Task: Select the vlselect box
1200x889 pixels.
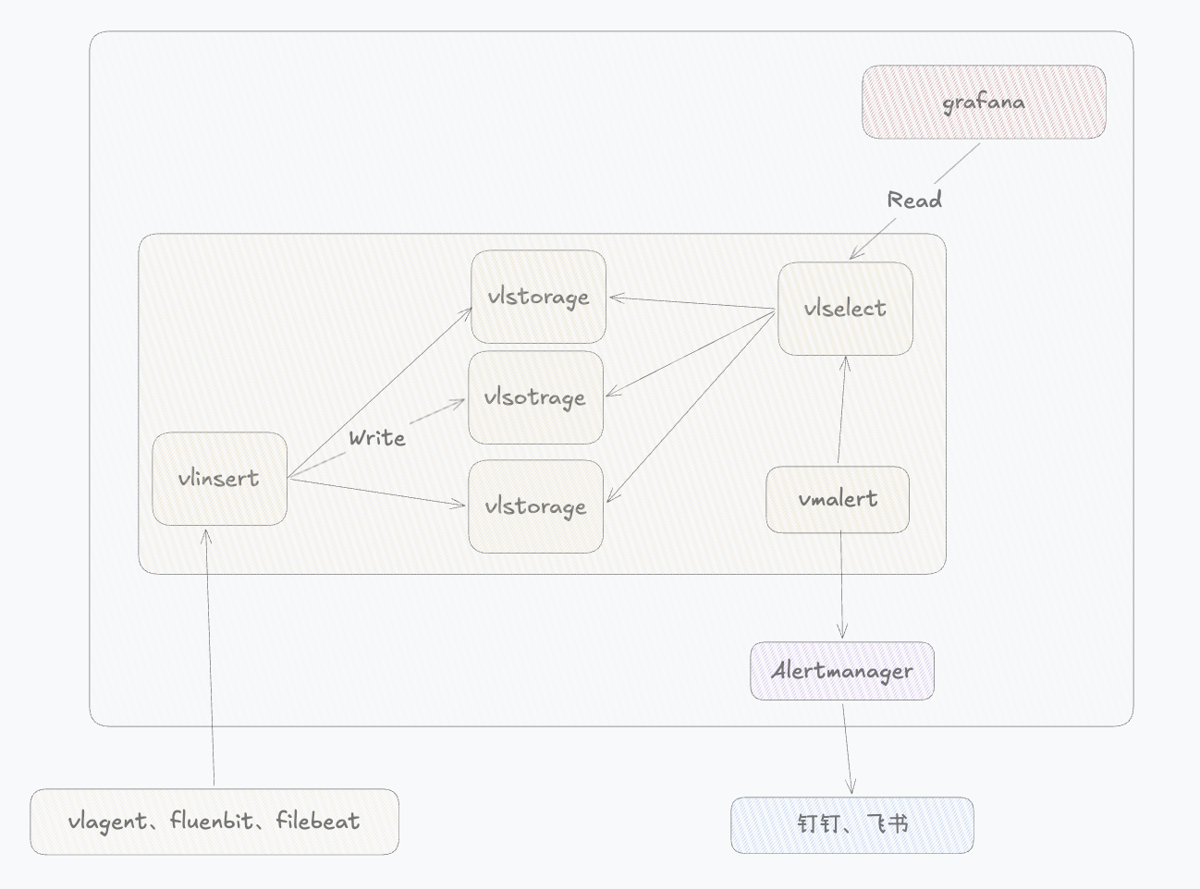Action: click(x=845, y=309)
